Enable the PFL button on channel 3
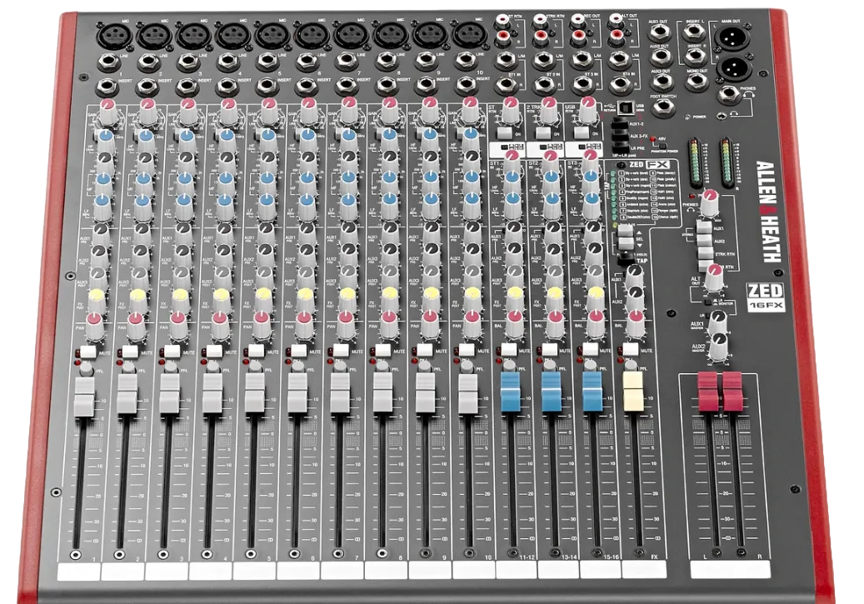 click(x=170, y=367)
